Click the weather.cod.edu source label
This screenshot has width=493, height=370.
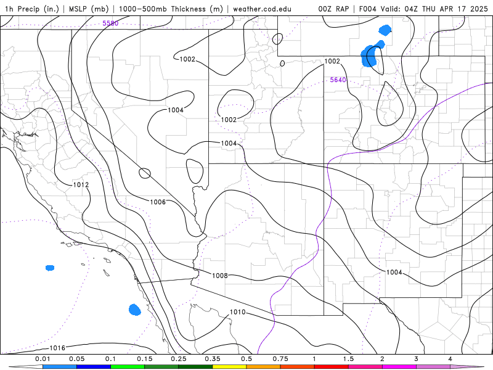pos(262,9)
